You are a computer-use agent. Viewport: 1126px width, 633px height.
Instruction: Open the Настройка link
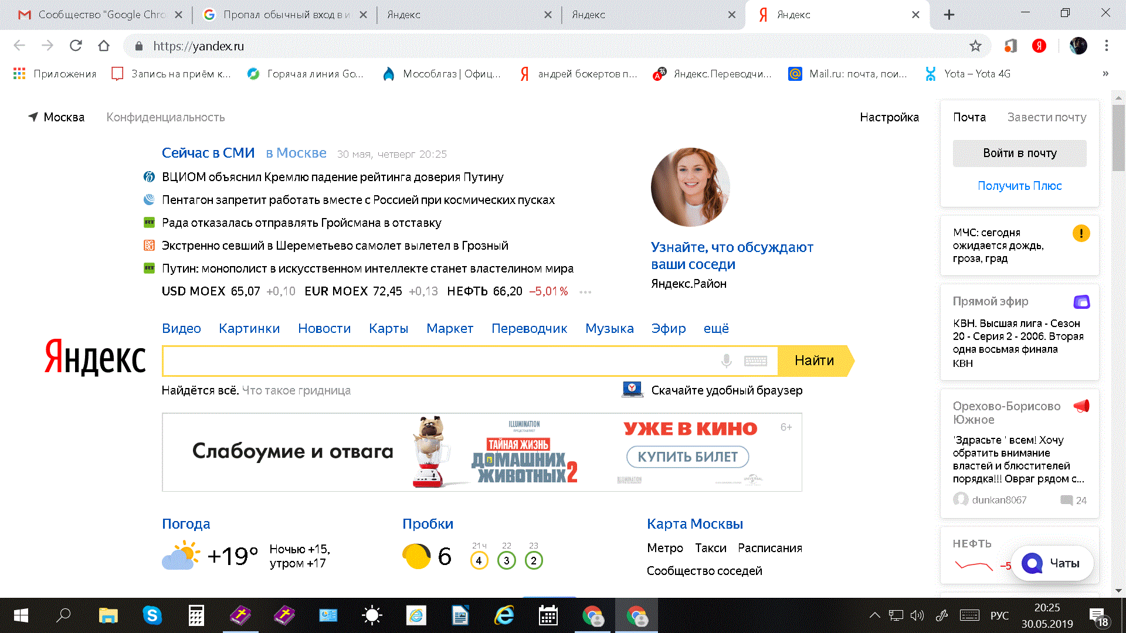889,117
